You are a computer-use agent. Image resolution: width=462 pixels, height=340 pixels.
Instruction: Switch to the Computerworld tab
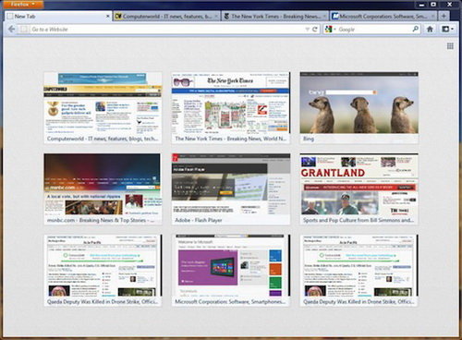pos(166,16)
